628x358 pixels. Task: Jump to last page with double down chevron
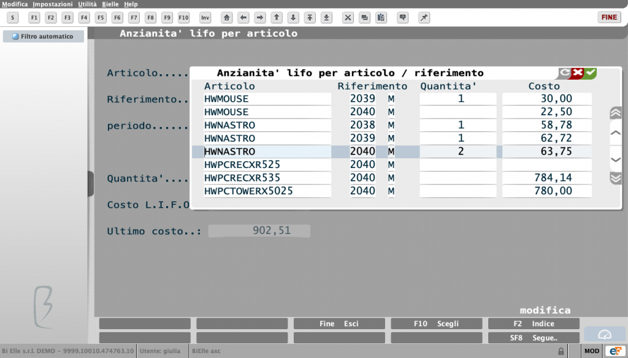[x=616, y=178]
